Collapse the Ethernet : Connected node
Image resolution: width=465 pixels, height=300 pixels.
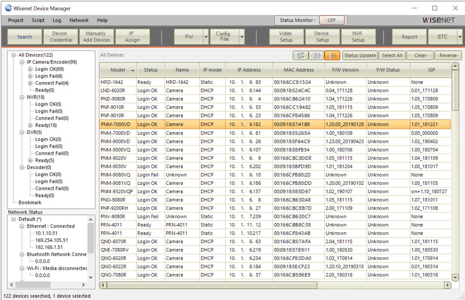tap(22, 226)
